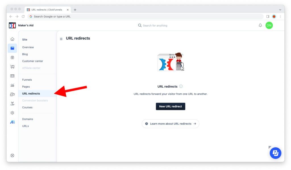Go to Funnels in the Site menu

coord(27,80)
